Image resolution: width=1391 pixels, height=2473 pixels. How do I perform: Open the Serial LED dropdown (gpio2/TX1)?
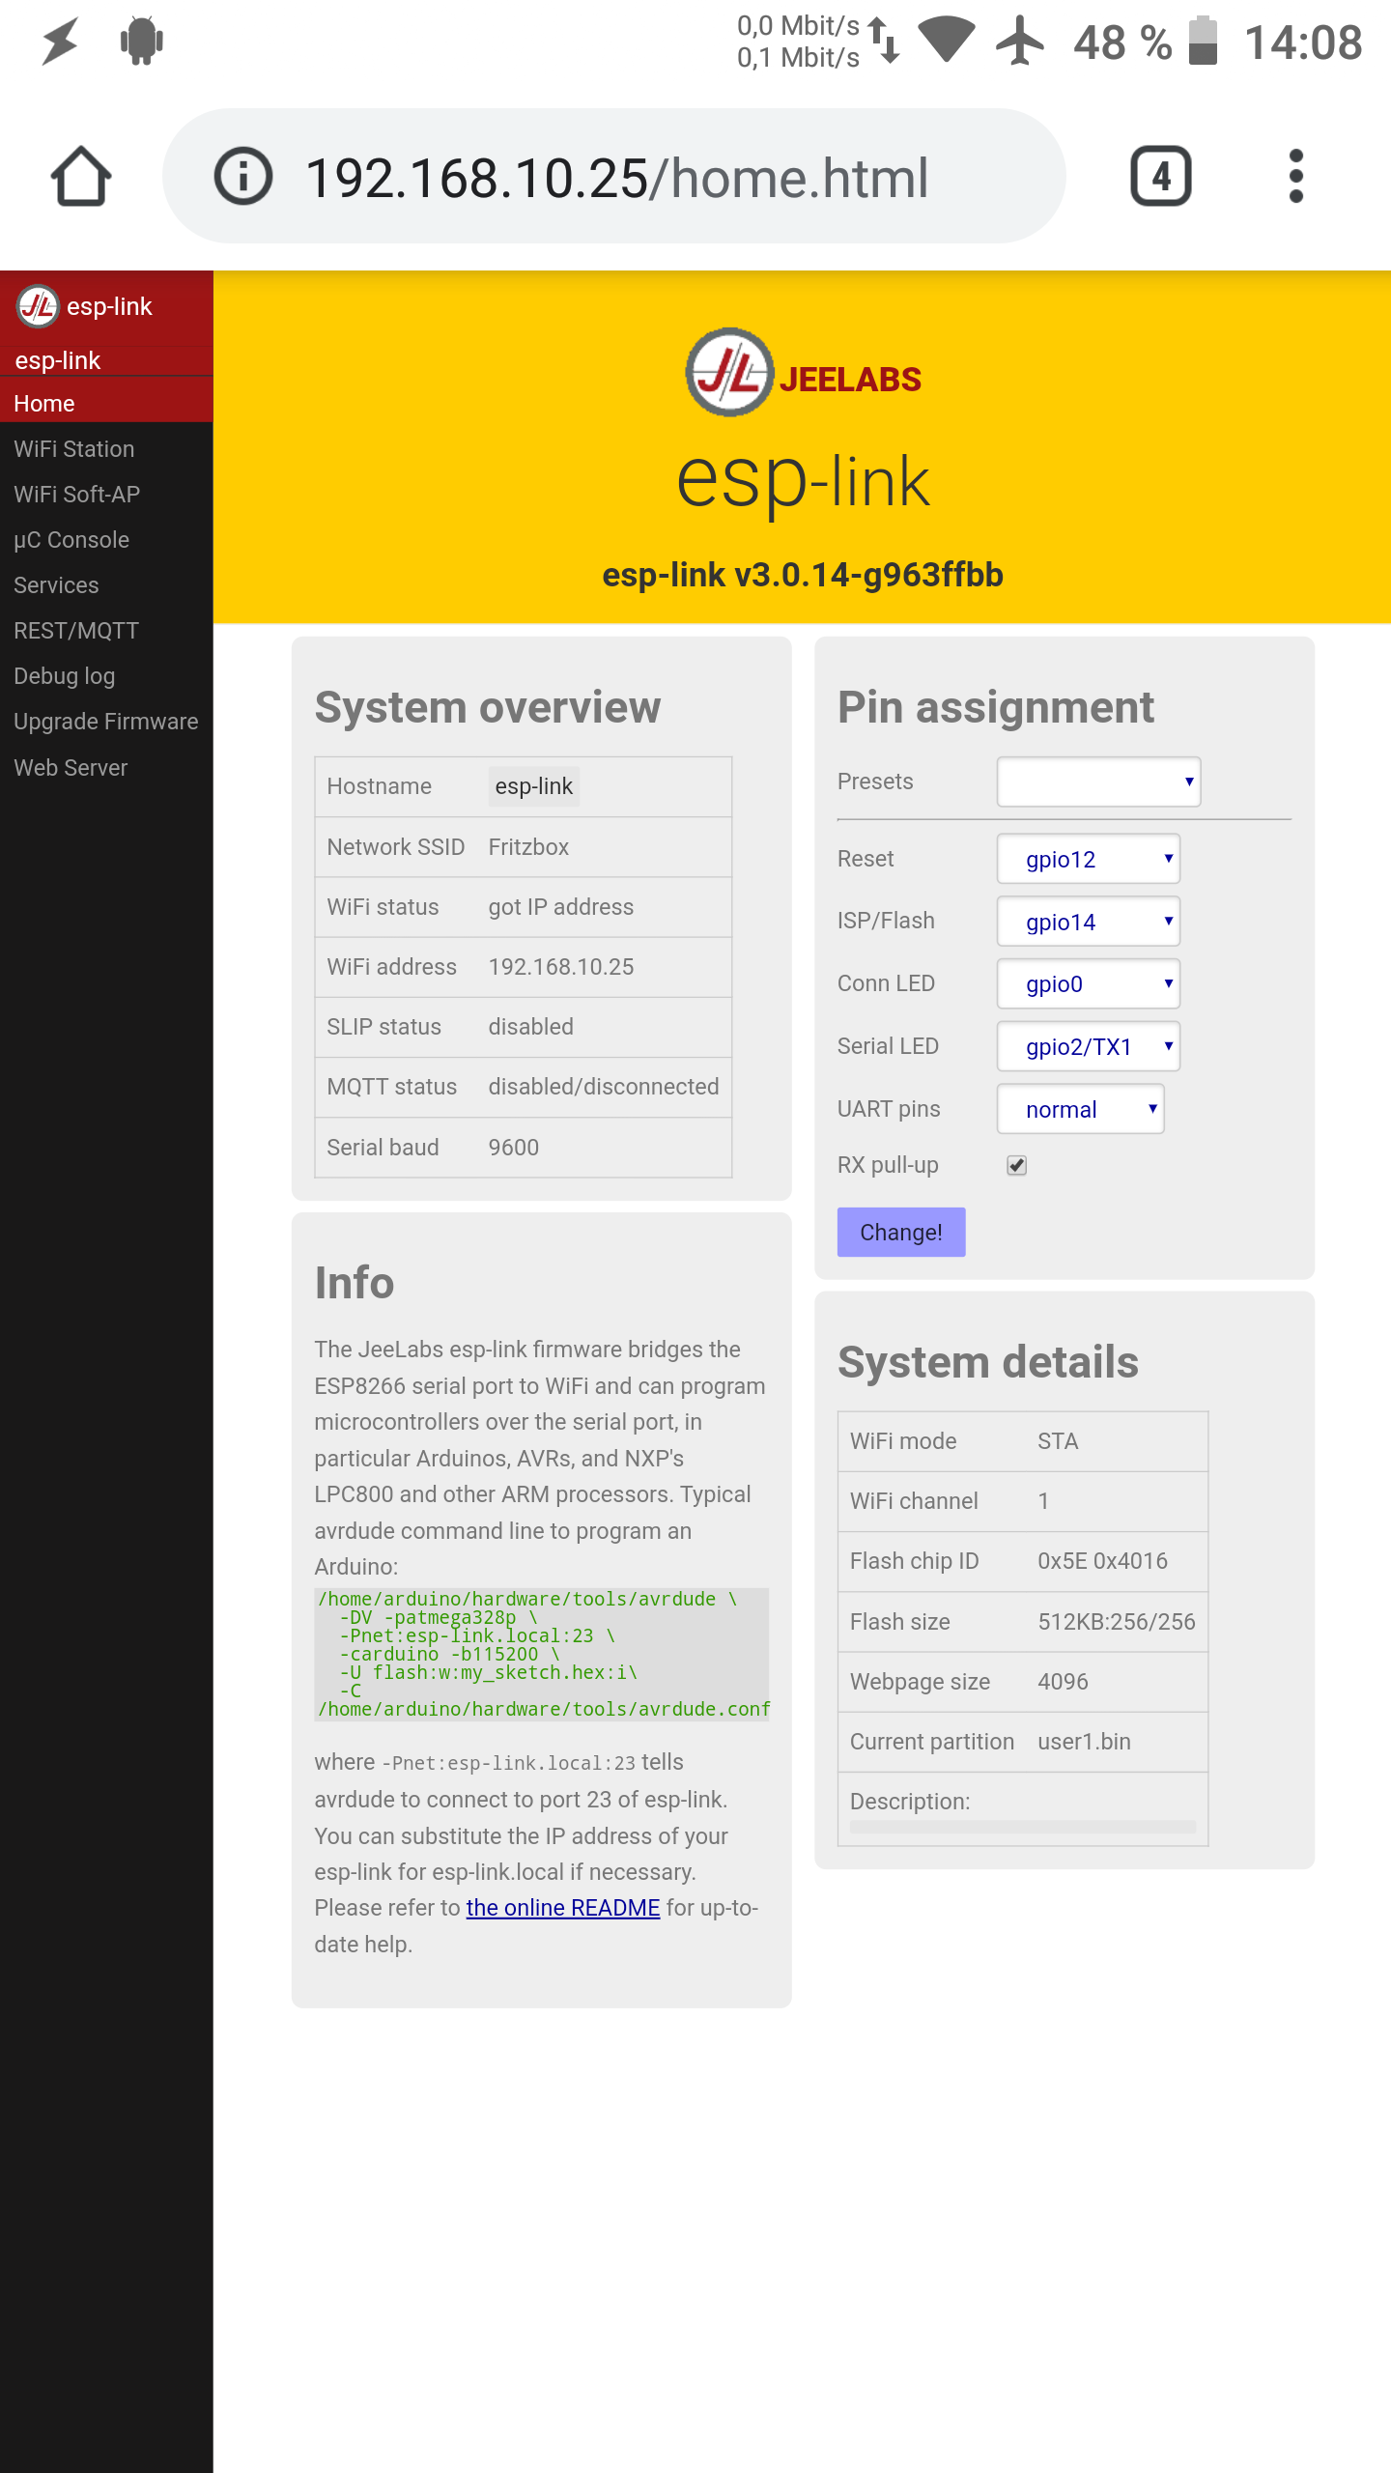(1089, 1046)
